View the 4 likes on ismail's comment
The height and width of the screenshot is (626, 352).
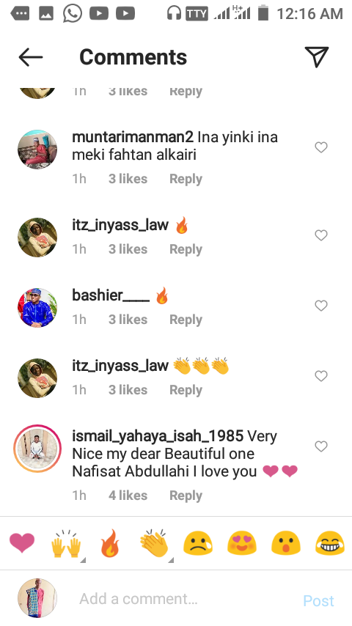coord(128,496)
